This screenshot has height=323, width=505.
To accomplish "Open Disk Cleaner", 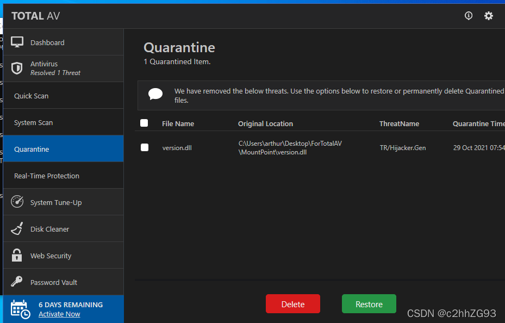I will click(64, 229).
